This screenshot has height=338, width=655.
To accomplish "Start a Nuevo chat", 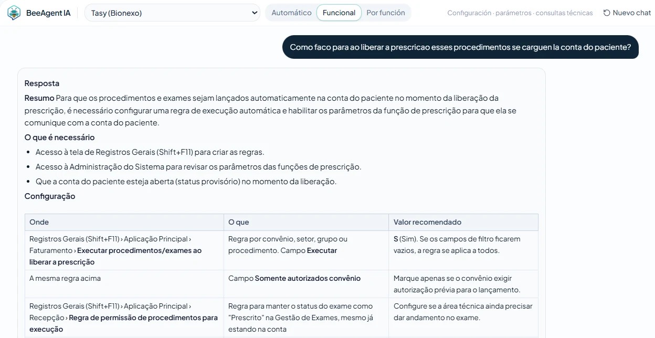I will 627,13.
